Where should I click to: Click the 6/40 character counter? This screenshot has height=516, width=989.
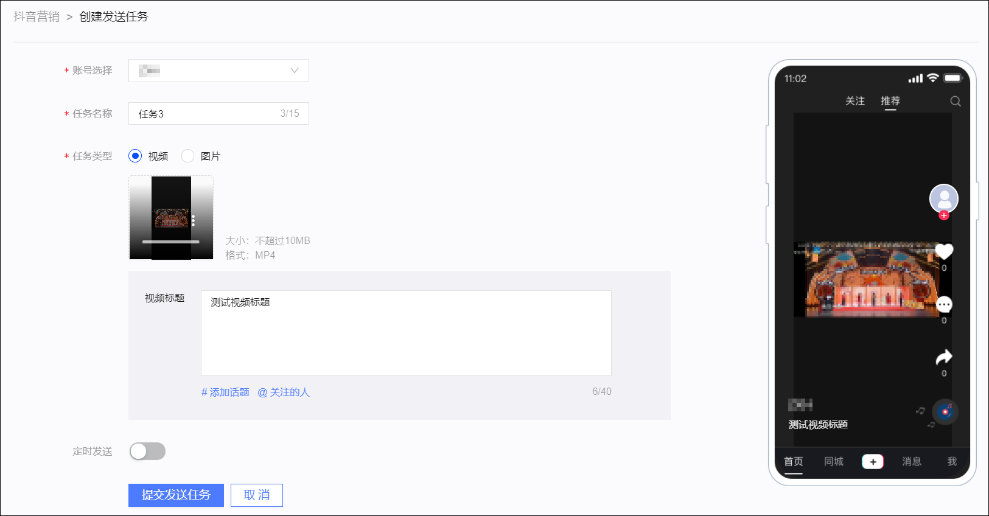pos(602,392)
